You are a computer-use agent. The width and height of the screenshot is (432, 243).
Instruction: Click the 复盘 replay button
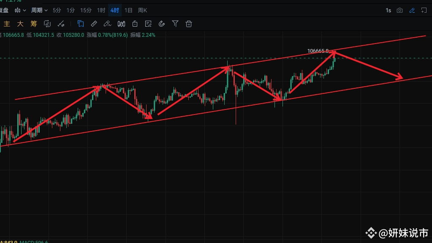pos(4,11)
